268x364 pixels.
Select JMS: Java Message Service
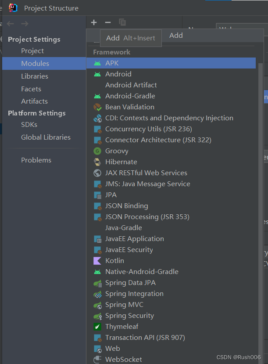point(171,184)
